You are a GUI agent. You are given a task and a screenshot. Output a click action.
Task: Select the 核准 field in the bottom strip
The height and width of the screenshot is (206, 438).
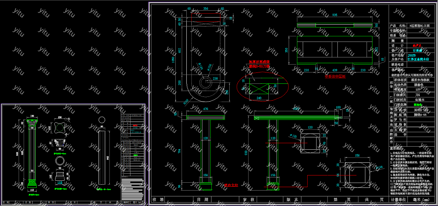click(x=158, y=199)
